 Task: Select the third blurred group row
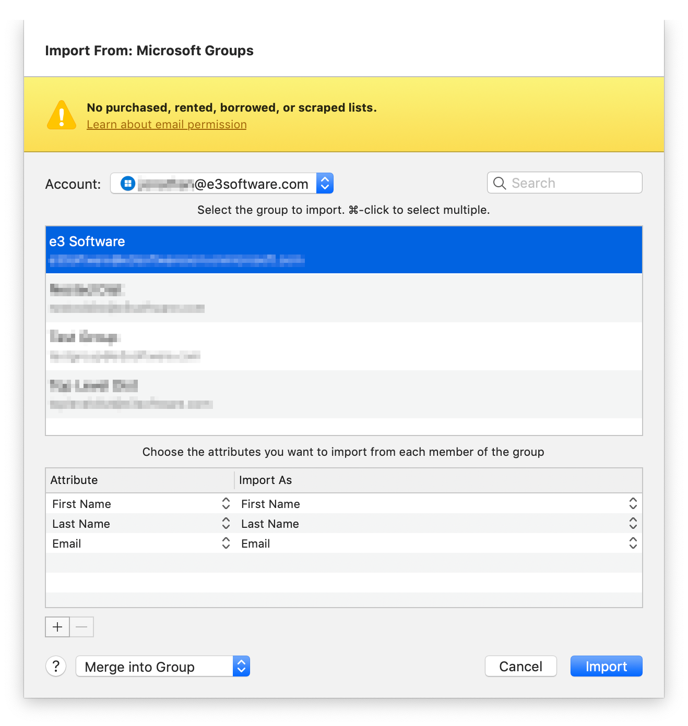pos(344,346)
